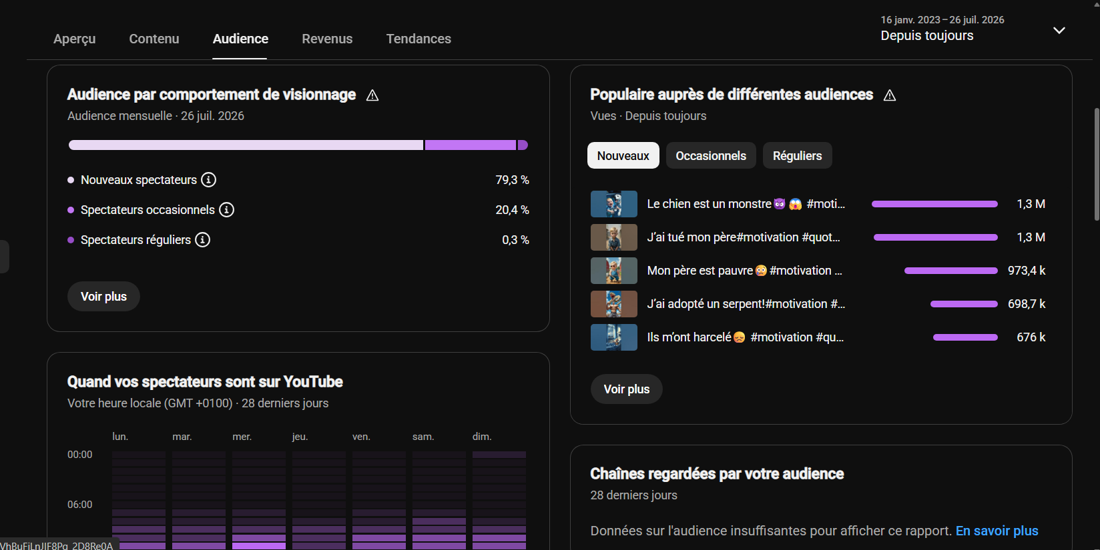Viewport: 1100px width, 550px height.
Task: Click the "dim." day label in heatmap
Action: click(482, 437)
